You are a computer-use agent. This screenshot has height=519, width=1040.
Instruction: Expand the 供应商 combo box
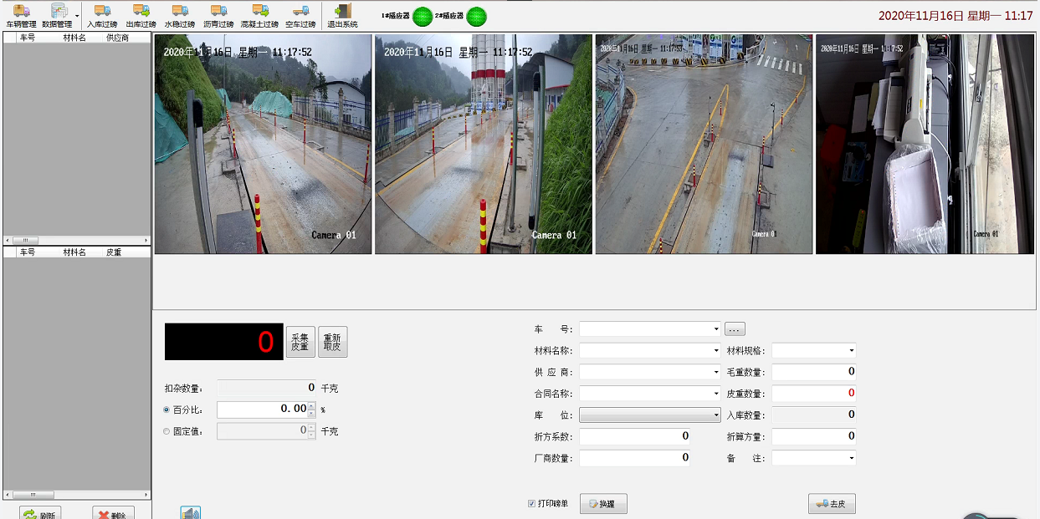716,372
